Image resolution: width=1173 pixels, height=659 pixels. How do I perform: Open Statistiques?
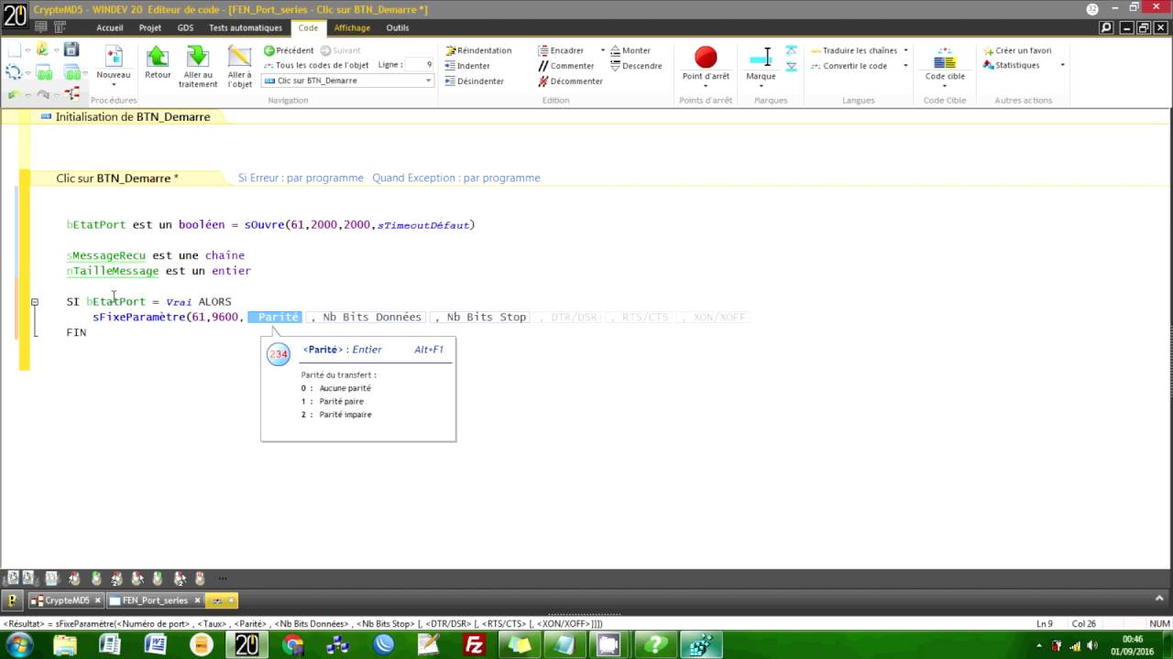(1011, 65)
